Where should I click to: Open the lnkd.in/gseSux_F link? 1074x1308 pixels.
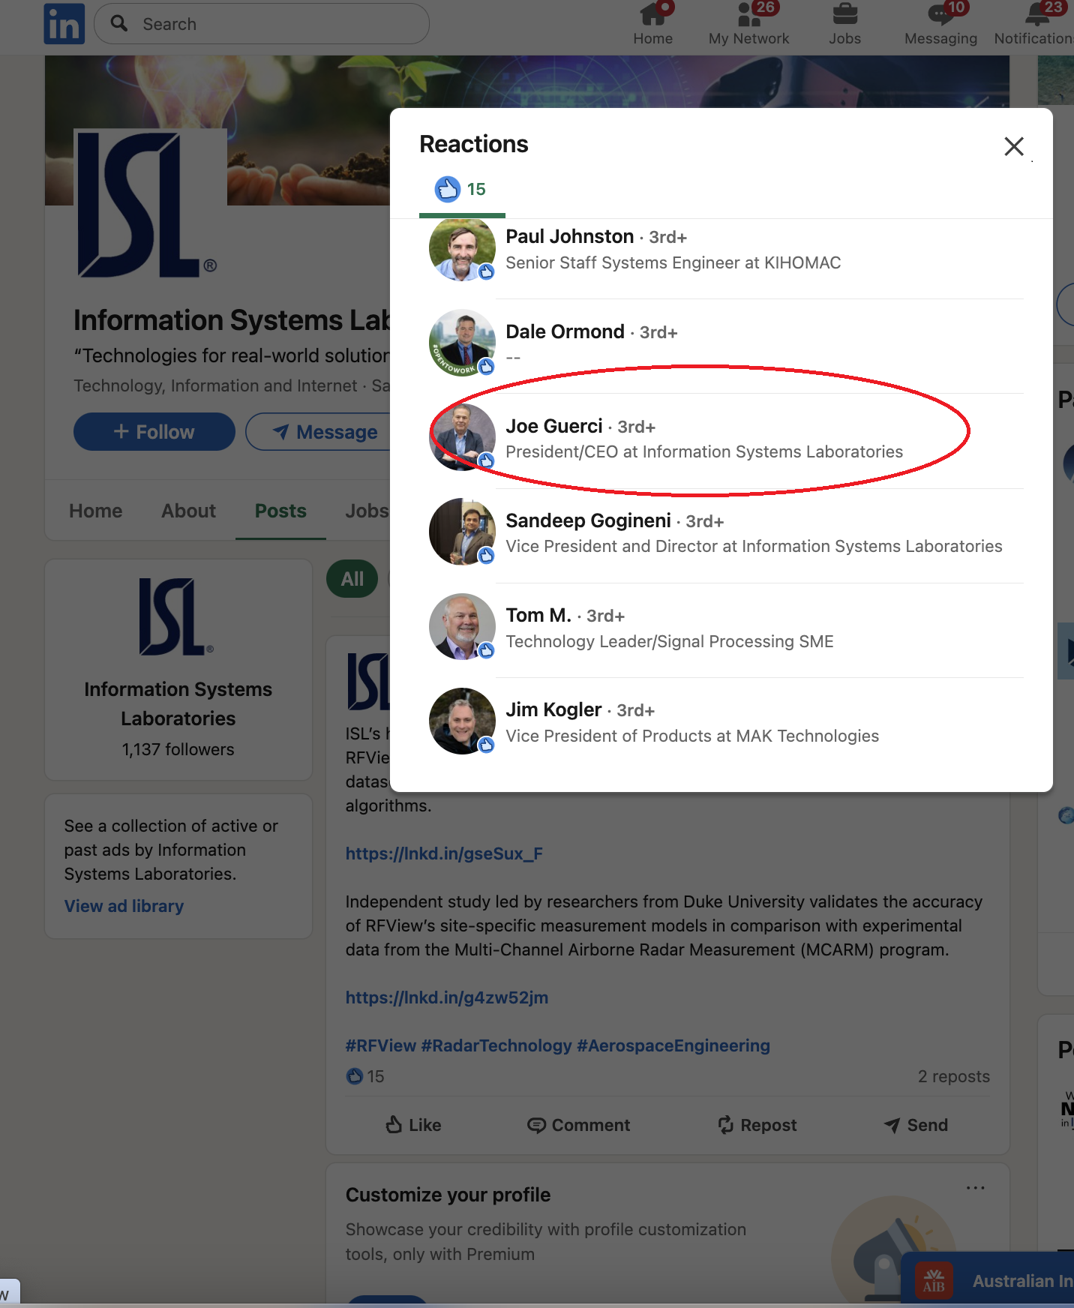pos(444,853)
